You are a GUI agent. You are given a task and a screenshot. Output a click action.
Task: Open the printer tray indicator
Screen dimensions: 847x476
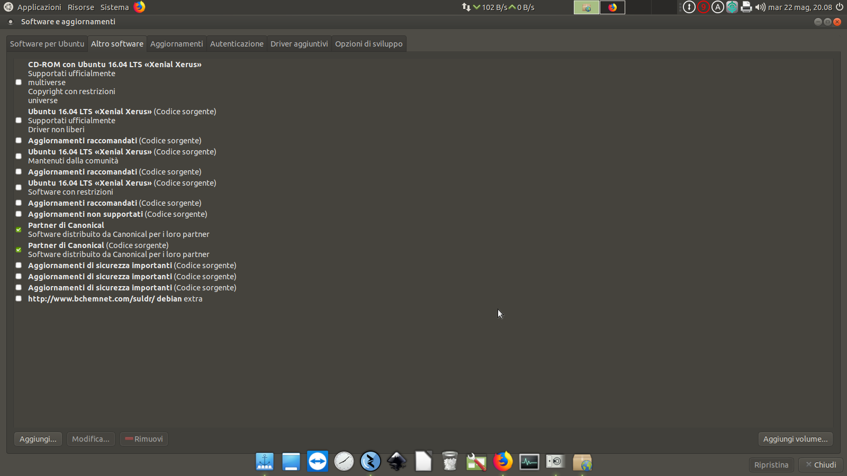click(746, 7)
